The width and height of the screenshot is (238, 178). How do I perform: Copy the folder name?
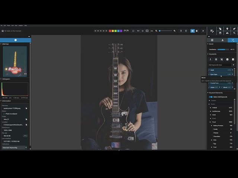(x=26, y=119)
